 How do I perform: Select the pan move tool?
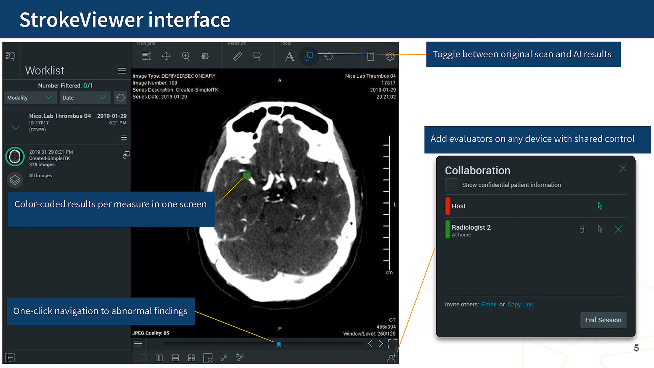click(166, 56)
